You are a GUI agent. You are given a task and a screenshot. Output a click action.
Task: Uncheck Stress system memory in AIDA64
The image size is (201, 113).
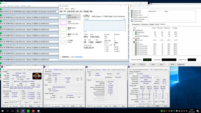(x=134, y=17)
